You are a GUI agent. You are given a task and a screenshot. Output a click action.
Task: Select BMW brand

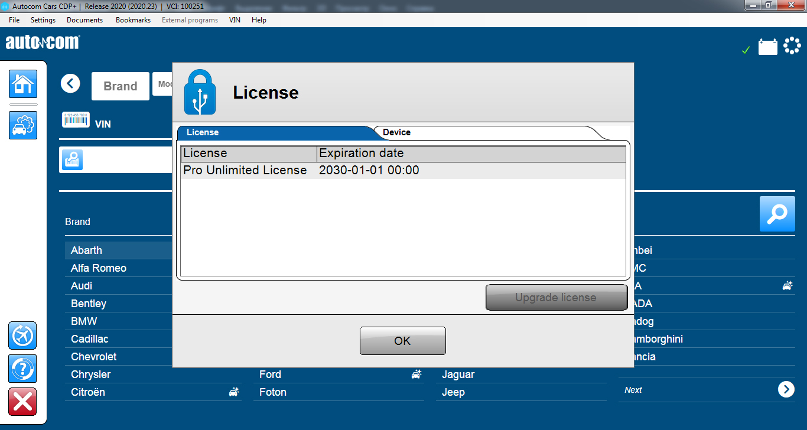coord(84,321)
